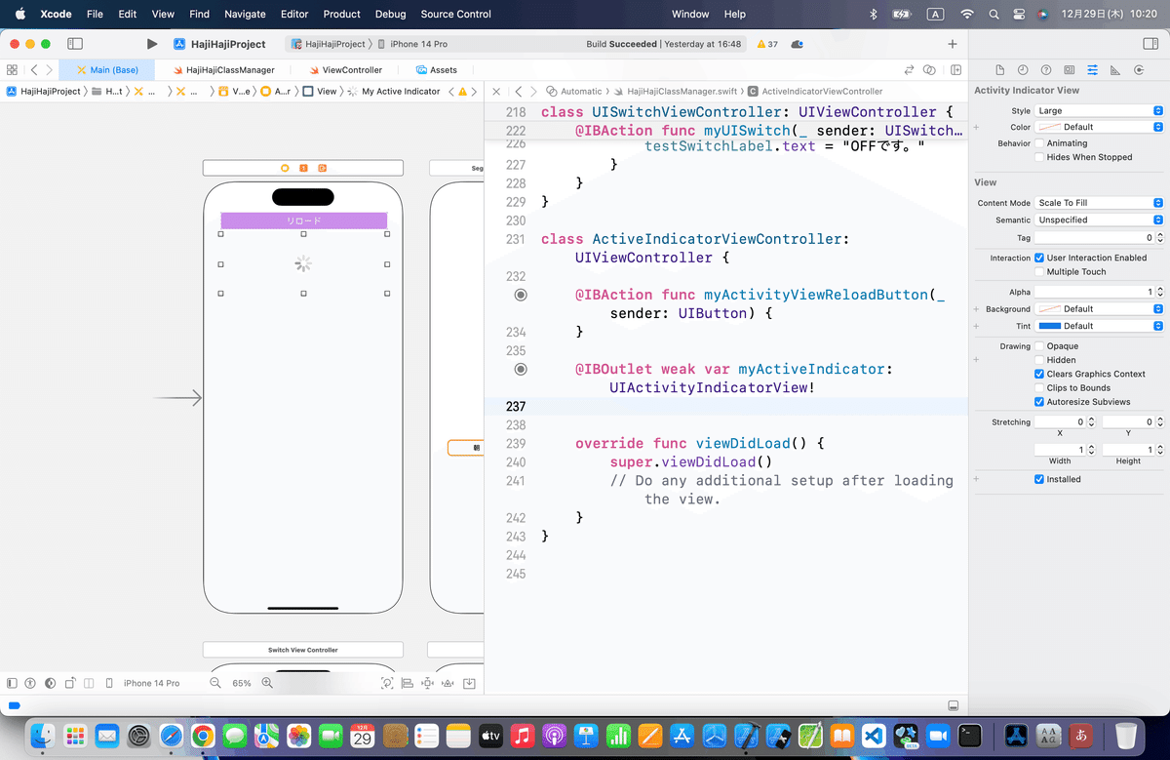Uncheck the Installed checkbox
Image resolution: width=1170 pixels, height=760 pixels.
(x=1039, y=479)
